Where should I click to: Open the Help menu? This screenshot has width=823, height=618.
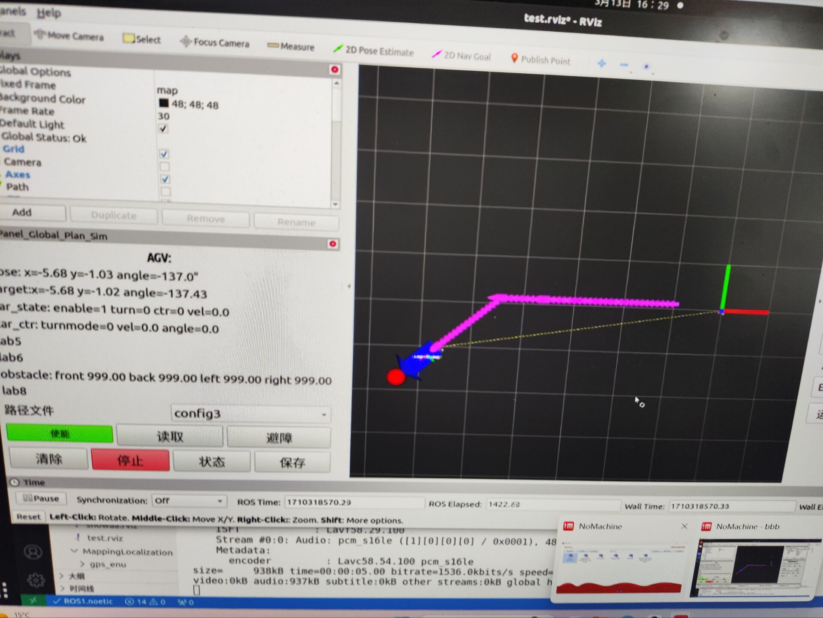(x=48, y=13)
